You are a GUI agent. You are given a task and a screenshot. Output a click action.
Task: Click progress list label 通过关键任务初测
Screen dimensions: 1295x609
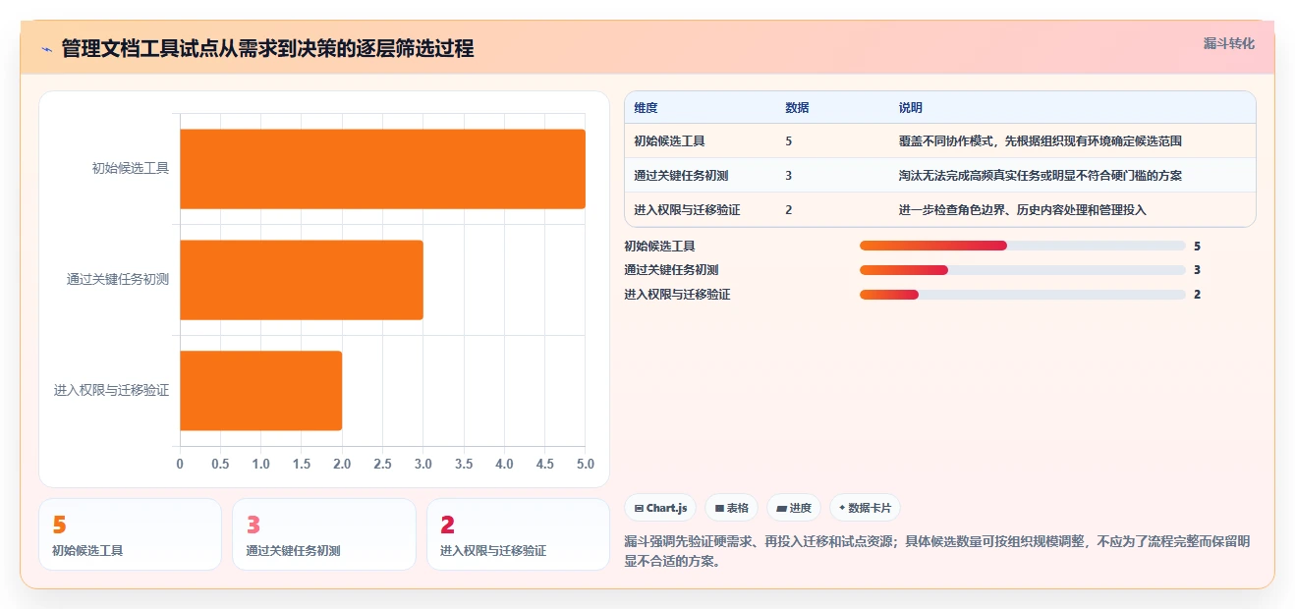pyautogui.click(x=671, y=270)
